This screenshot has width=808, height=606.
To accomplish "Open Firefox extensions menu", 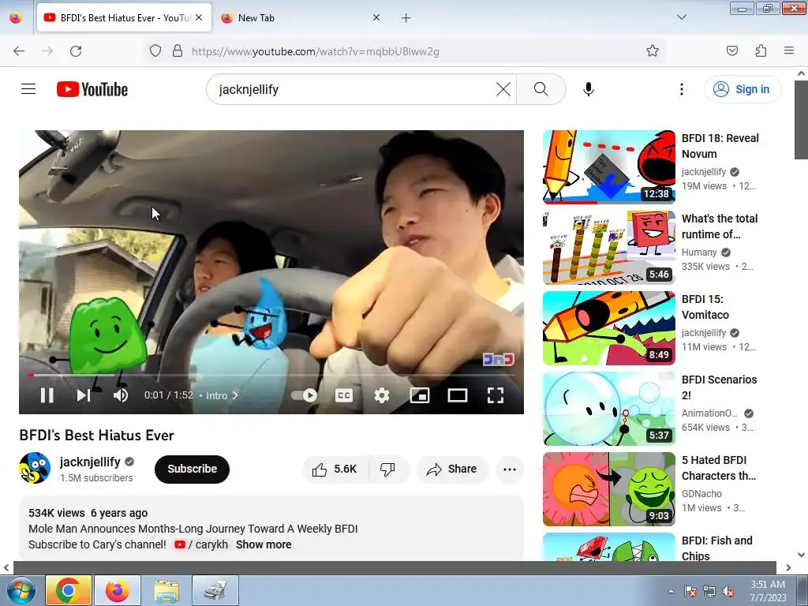I will click(x=761, y=51).
